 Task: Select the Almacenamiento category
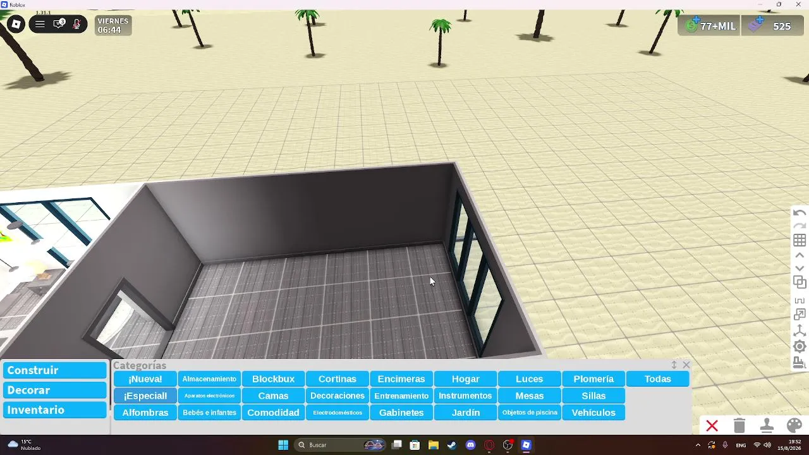[209, 379]
